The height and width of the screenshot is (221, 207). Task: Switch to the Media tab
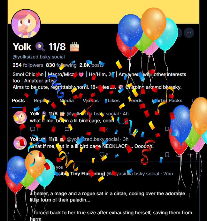coord(66,101)
